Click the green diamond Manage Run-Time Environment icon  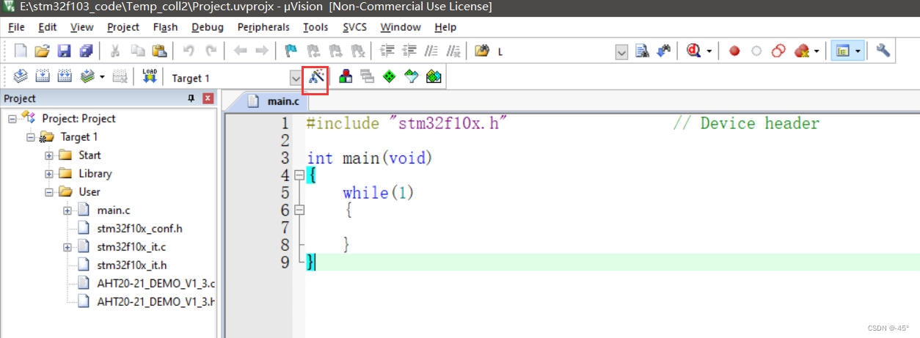[390, 76]
